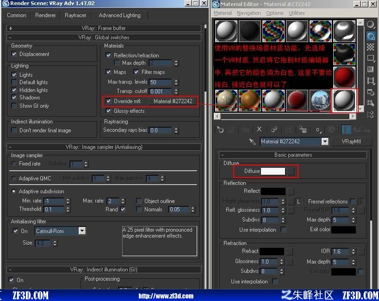Open Material/Map Navigator icon
Image resolution: width=379 pixels, height=301 pixels.
(370, 114)
